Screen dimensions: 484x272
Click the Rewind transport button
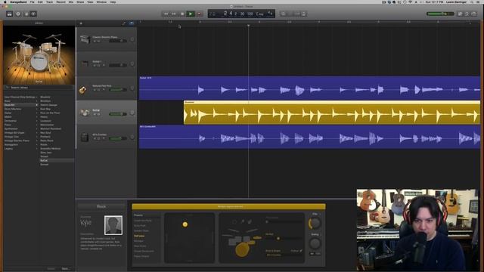[166, 14]
